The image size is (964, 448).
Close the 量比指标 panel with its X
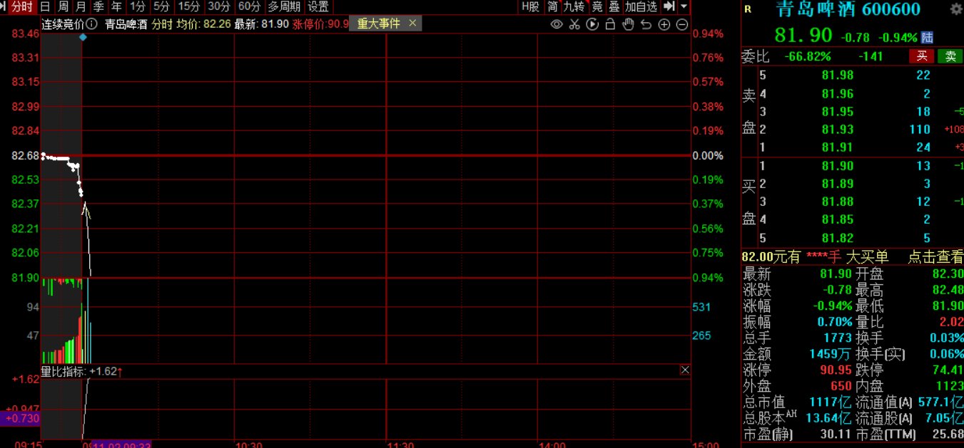685,370
